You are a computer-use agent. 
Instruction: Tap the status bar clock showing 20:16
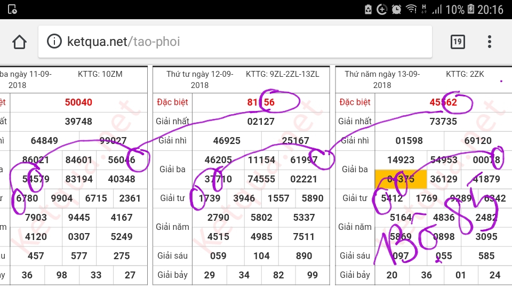[491, 10]
